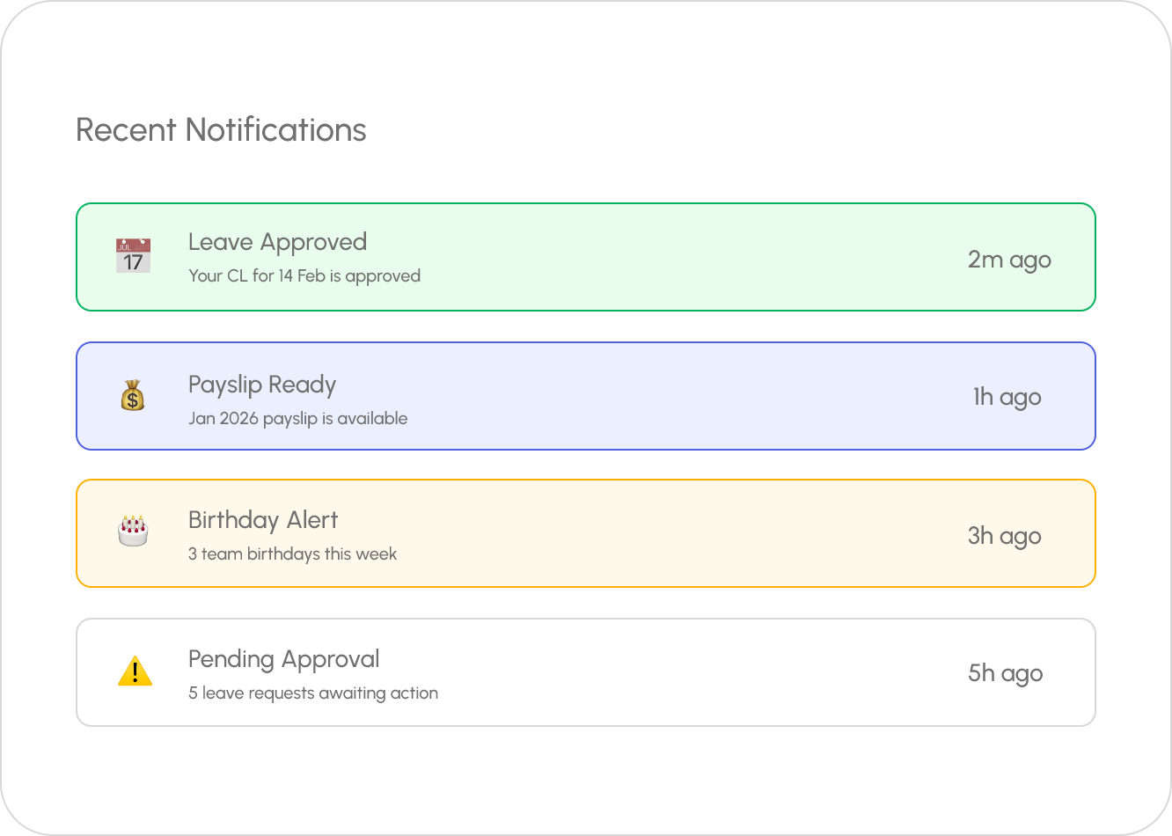Open the Leave Approved notification title
Image resolution: width=1172 pixels, height=836 pixels.
point(277,242)
